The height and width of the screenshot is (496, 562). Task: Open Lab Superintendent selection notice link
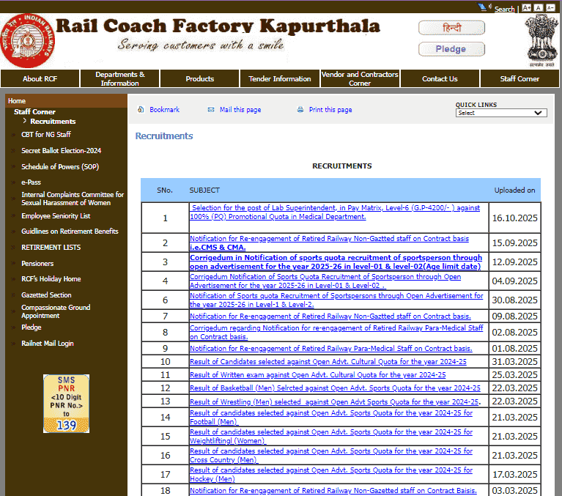point(335,212)
